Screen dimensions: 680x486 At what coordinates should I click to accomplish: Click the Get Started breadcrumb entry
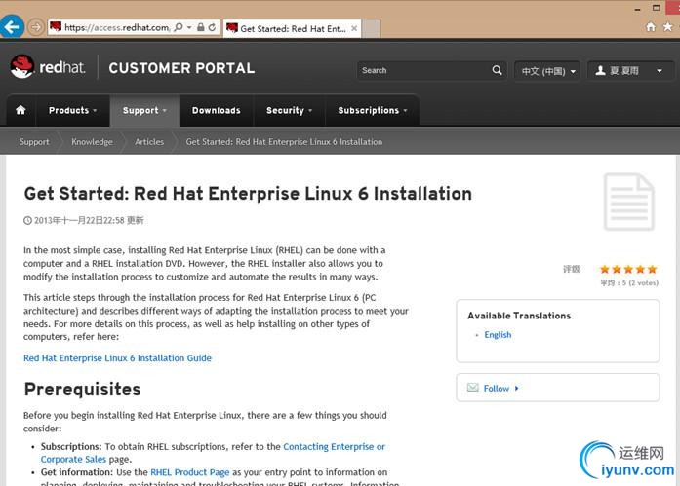[x=284, y=142]
